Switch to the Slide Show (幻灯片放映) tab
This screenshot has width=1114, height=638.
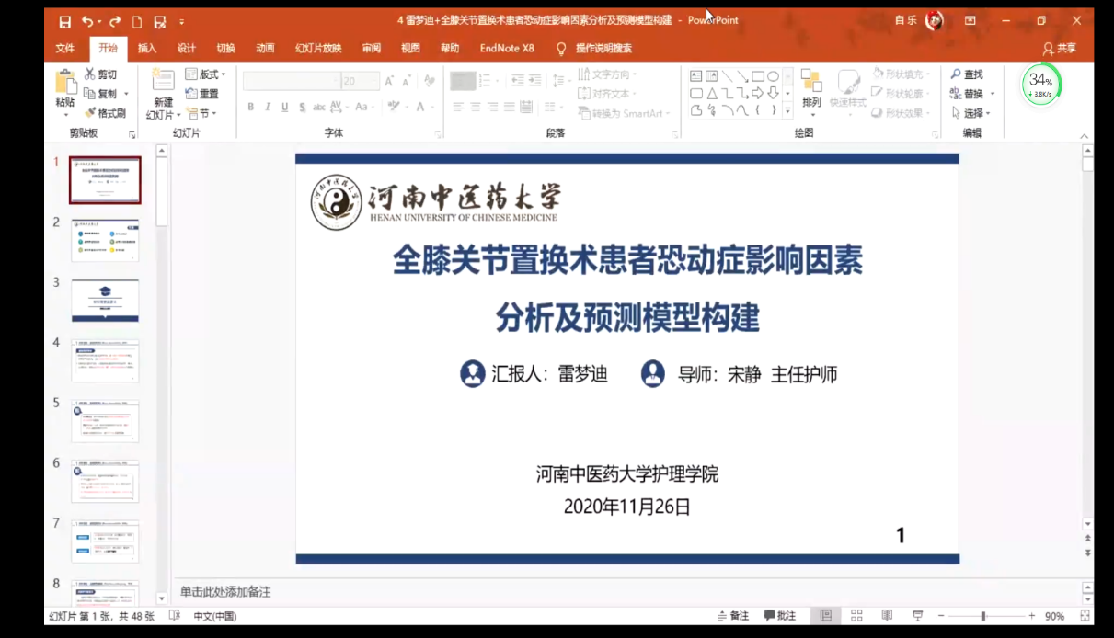318,49
